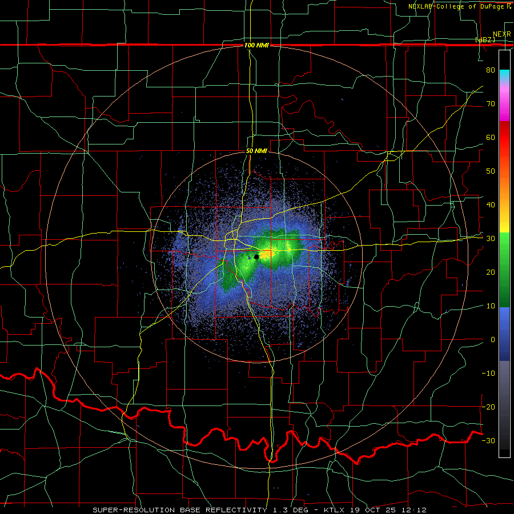Click the blue segment of the color bar

pyautogui.click(x=504, y=334)
